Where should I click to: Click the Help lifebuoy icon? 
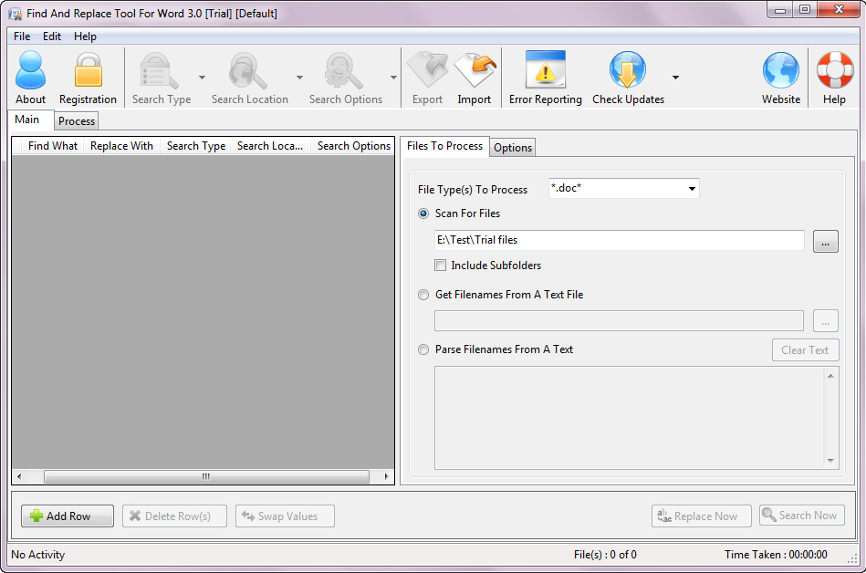(833, 71)
